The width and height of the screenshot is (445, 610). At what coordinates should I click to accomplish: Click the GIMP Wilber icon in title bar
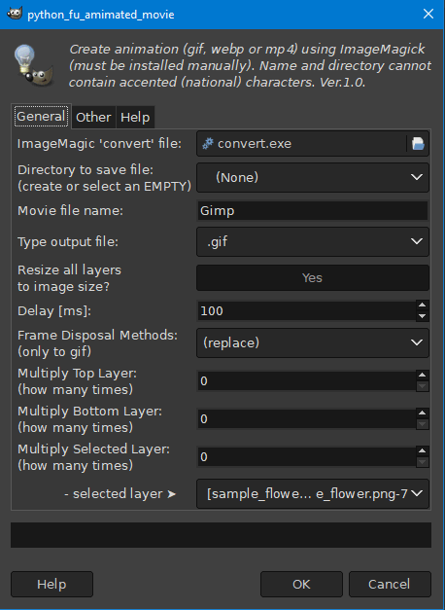click(15, 14)
